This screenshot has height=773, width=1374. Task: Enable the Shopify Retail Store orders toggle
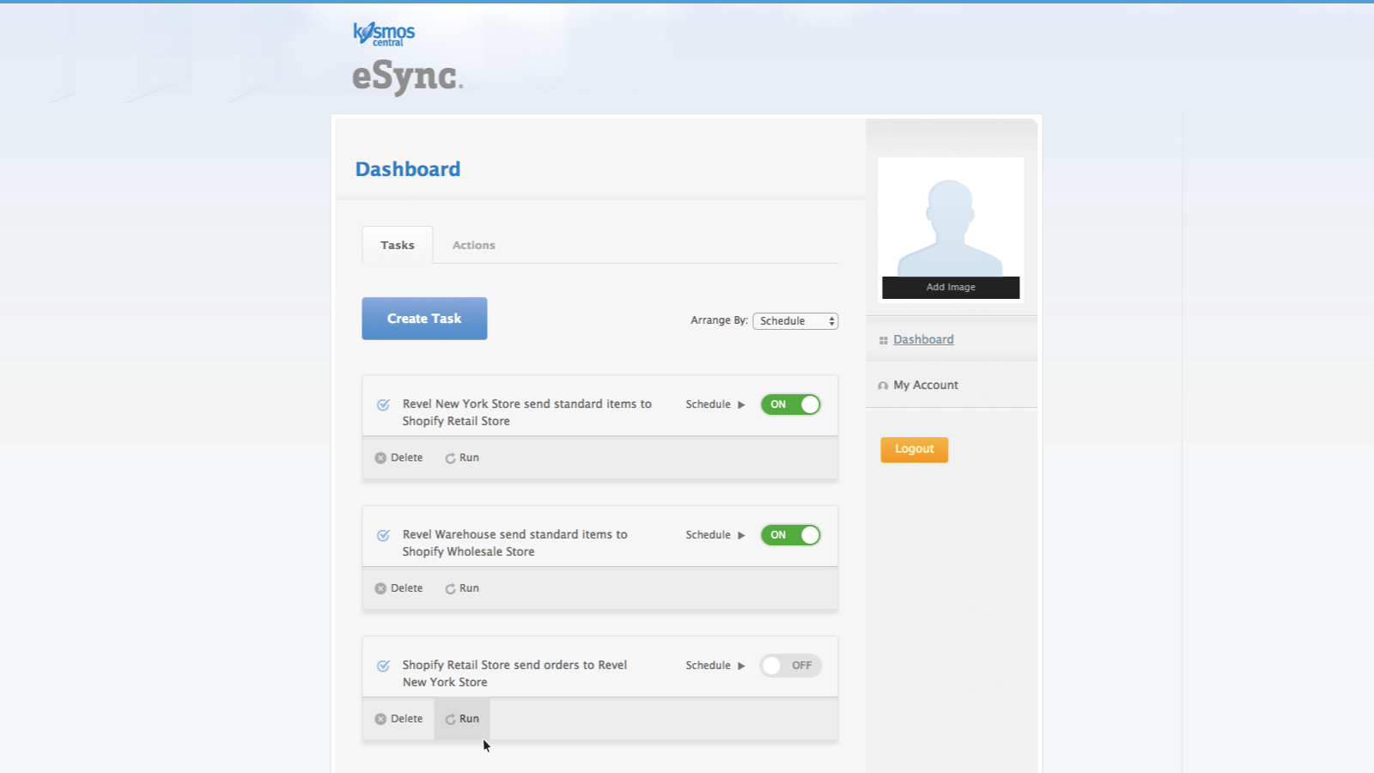[x=790, y=665]
